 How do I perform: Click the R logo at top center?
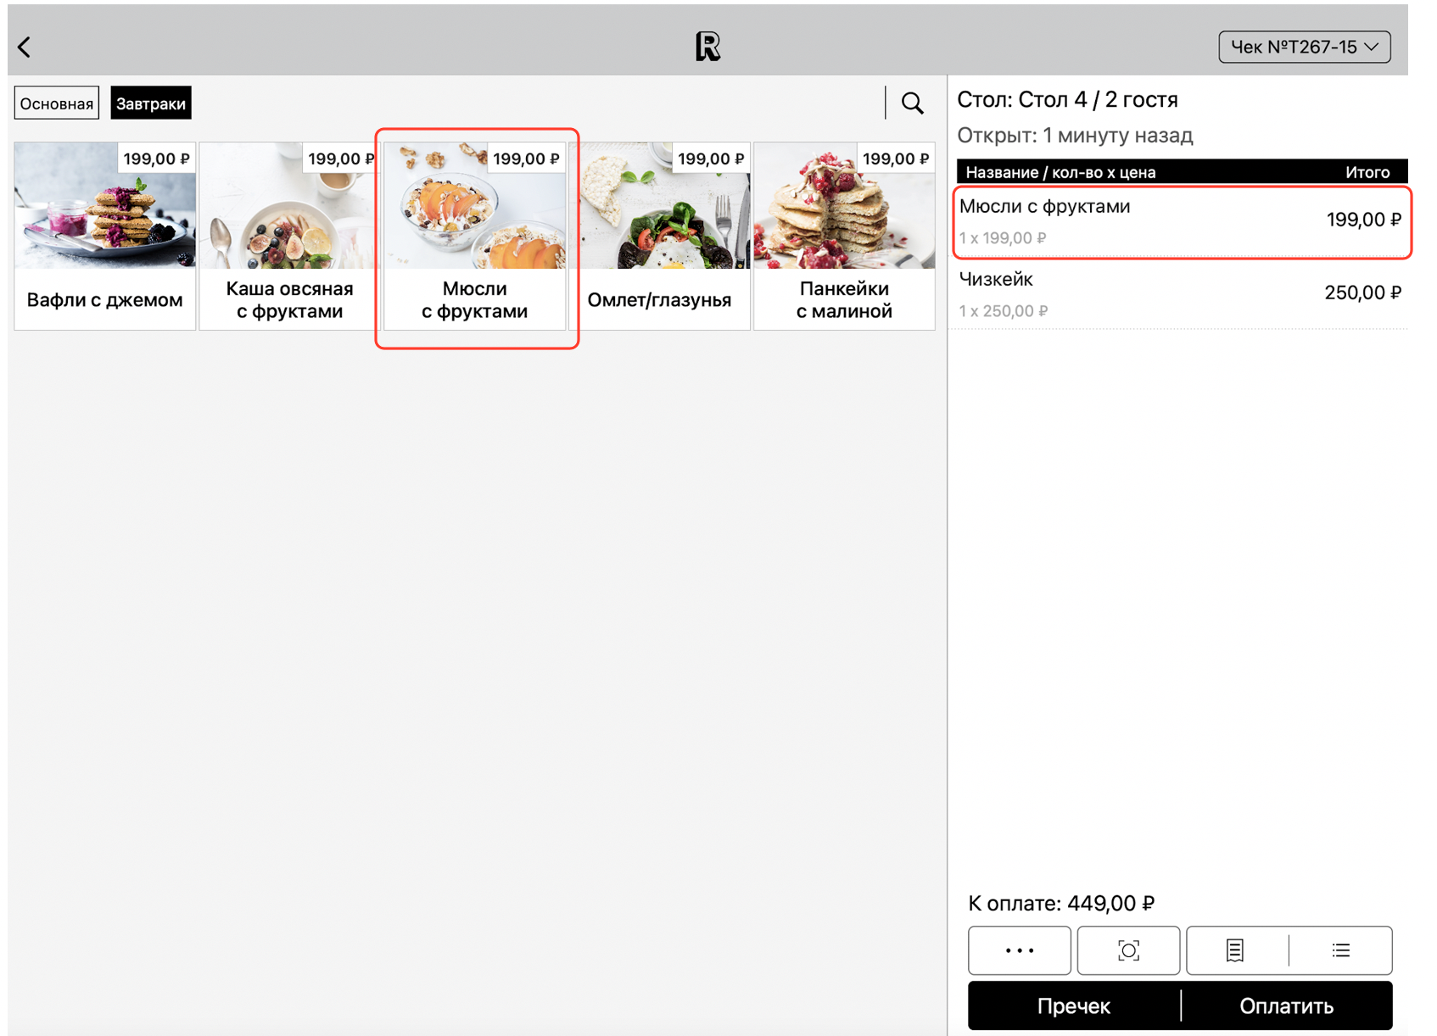707,47
